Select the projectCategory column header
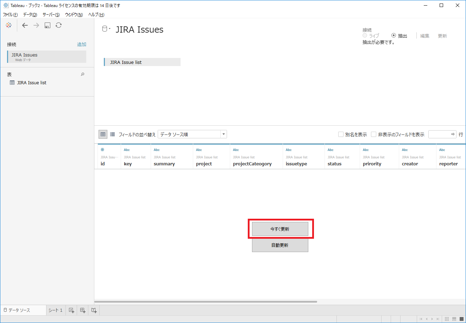Image resolution: width=466 pixels, height=323 pixels. pyautogui.click(x=256, y=157)
